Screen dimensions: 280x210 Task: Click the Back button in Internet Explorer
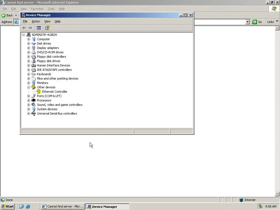(7, 15)
